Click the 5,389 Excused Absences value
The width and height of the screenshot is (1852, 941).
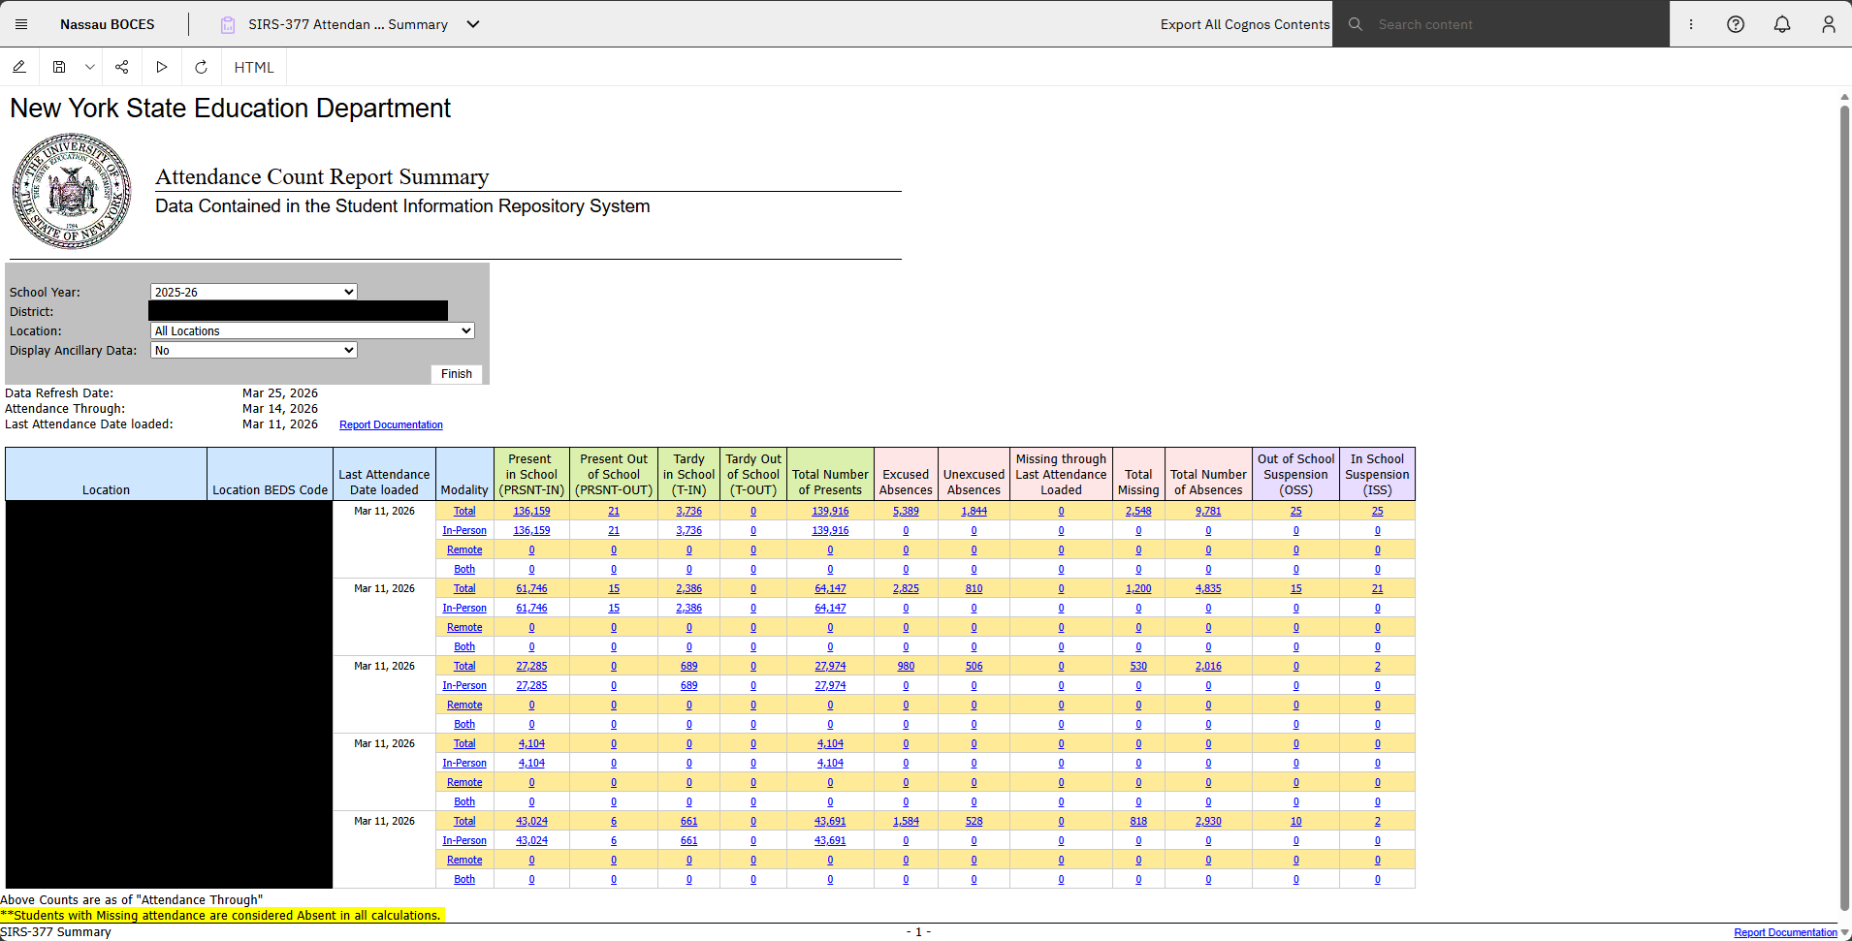906,511
